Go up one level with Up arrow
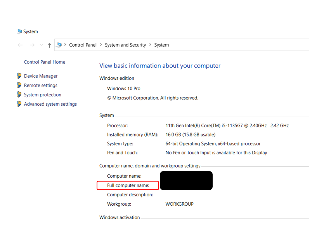This screenshot has width=324, height=229. (49, 45)
